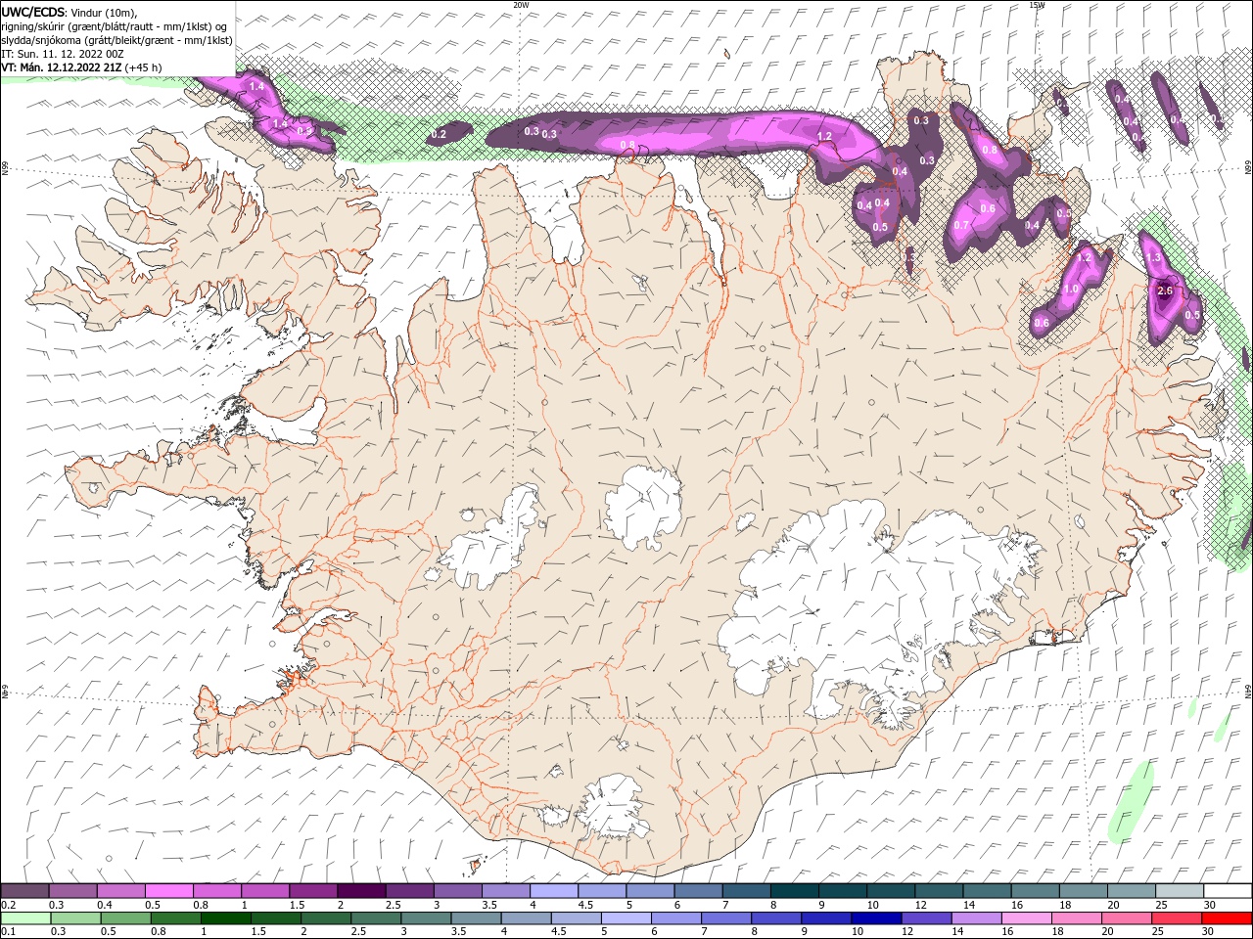Pick the dark mauve 0.2 snow legend swatch
Viewport: 1253px width, 939px height.
(24, 890)
